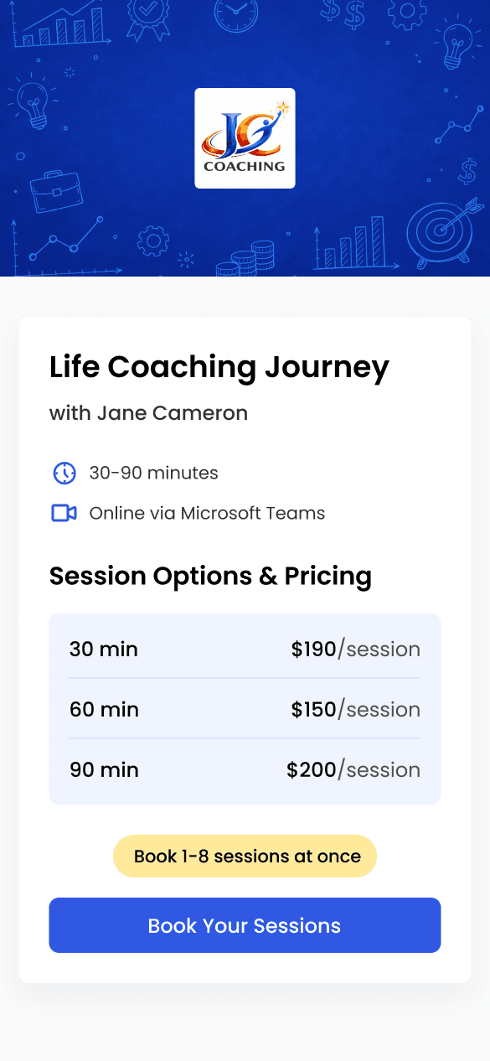Click the JC Coaching logo
The width and height of the screenshot is (490, 1061).
(x=245, y=138)
